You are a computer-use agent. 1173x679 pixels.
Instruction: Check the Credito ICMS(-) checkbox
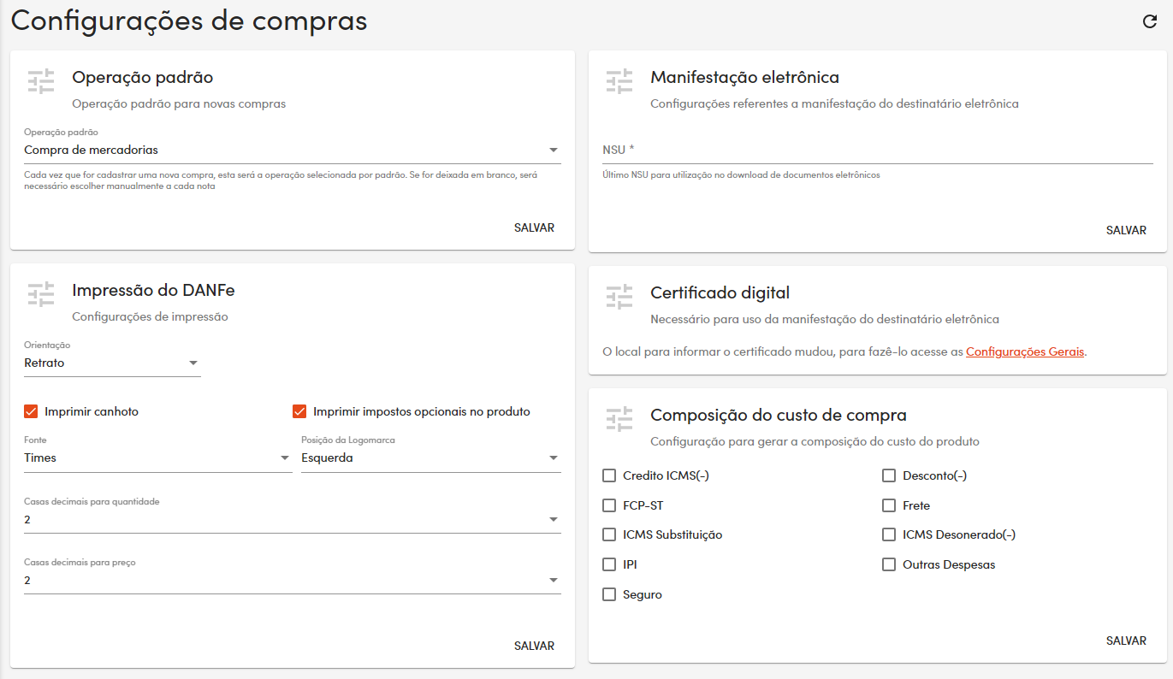pyautogui.click(x=609, y=475)
